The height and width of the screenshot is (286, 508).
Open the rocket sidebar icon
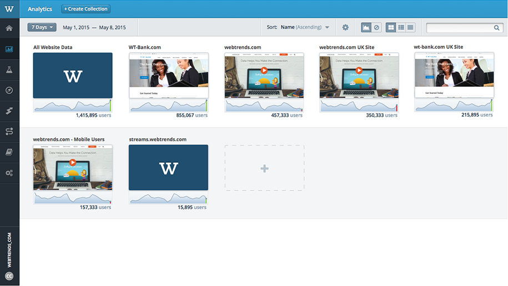[x=9, y=111]
